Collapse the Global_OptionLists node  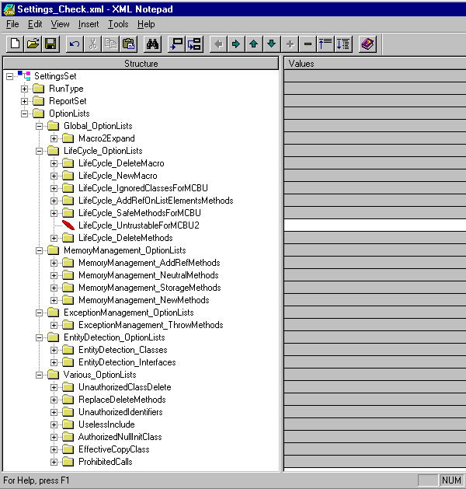(x=39, y=126)
